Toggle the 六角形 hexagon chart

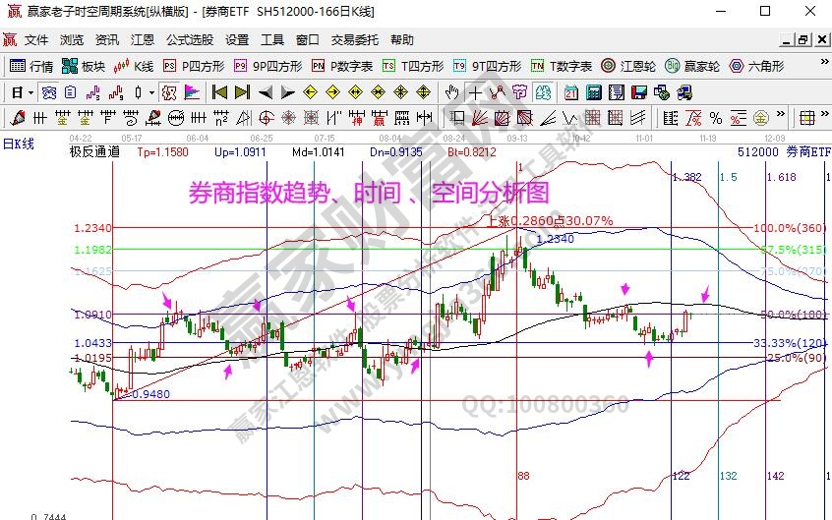(757, 67)
